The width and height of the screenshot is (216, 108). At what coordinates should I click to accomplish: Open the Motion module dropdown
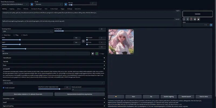(54, 83)
